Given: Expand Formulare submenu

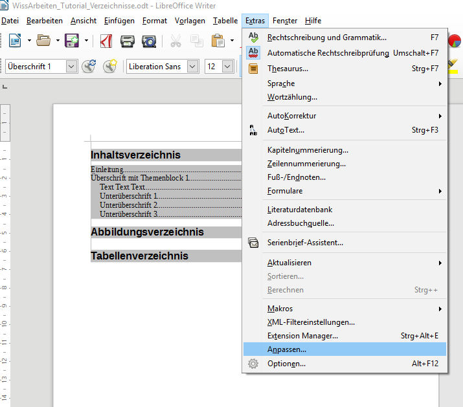Looking at the screenshot, I should (344, 191).
